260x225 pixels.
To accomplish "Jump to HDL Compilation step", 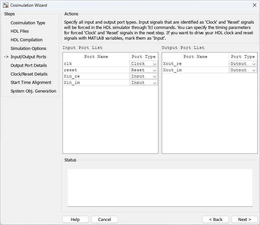I will 26,40.
